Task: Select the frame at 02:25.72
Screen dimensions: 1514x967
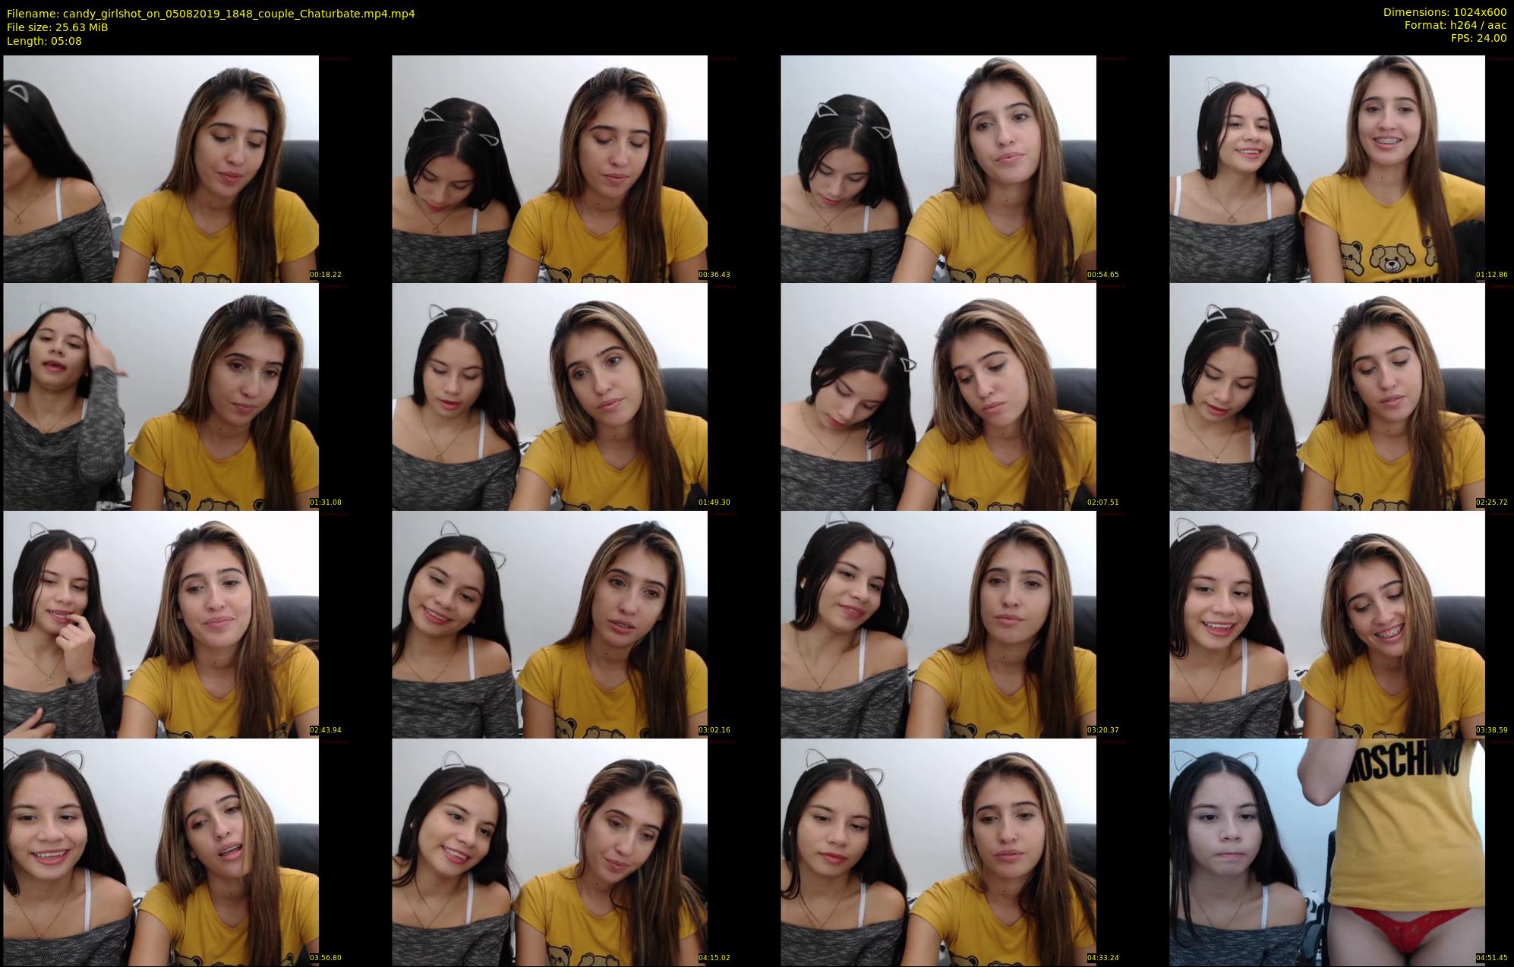Action: coord(1327,396)
